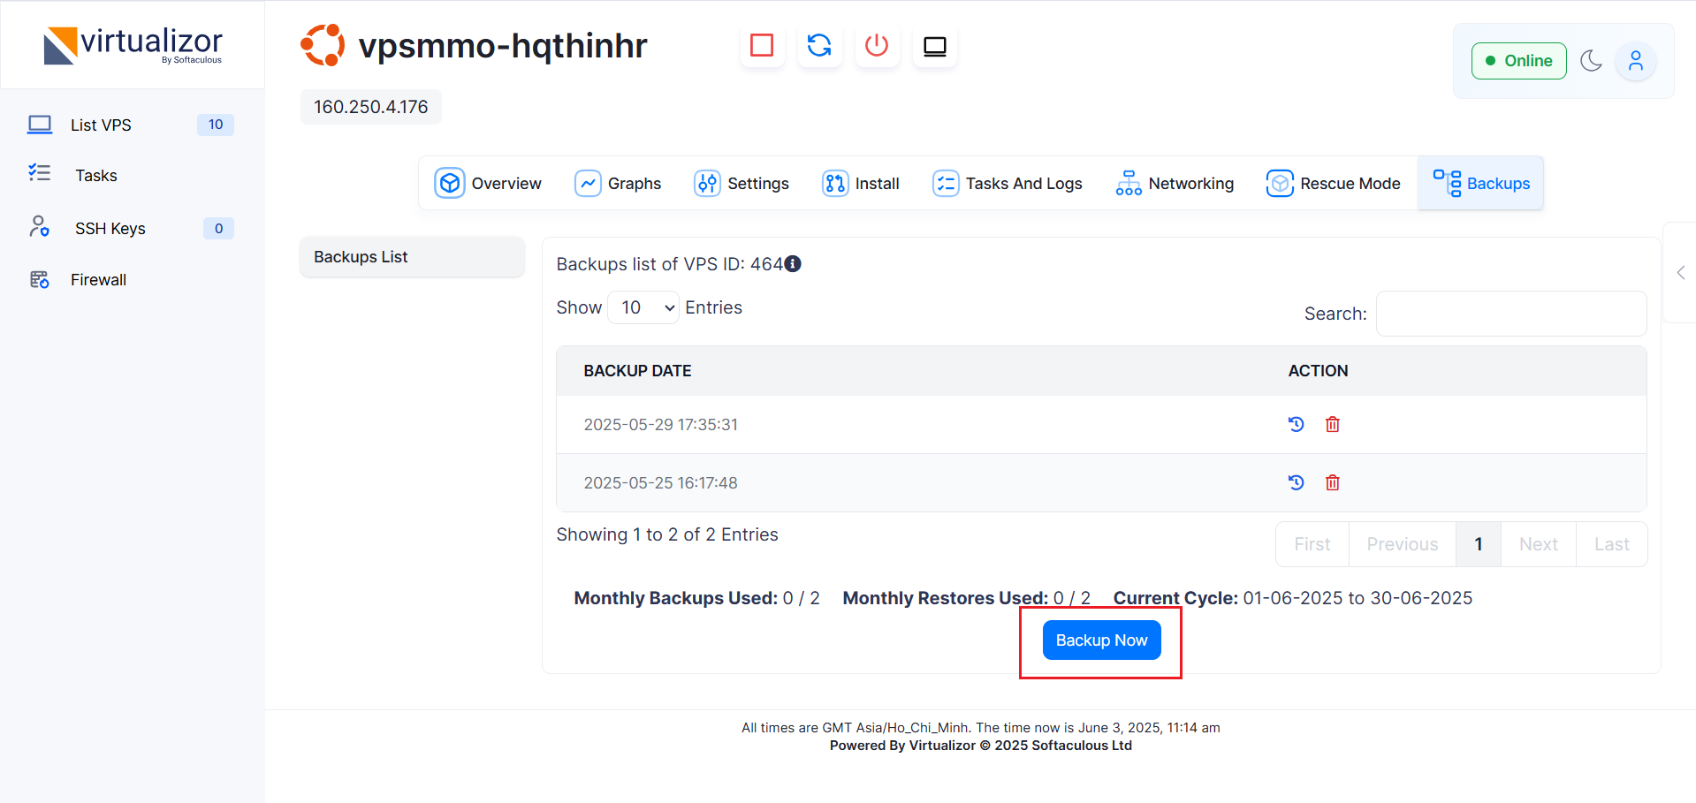Delete the 2025-05-25 16:17:48 backup
This screenshot has height=803, width=1696.
[1332, 483]
